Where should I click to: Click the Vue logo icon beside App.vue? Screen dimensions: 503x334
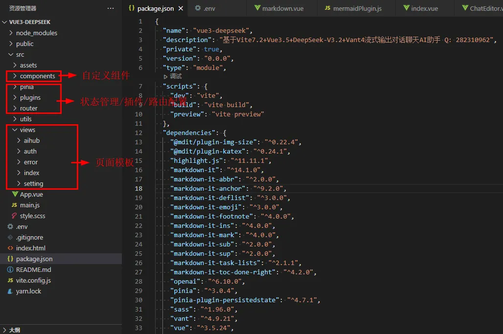[15, 194]
